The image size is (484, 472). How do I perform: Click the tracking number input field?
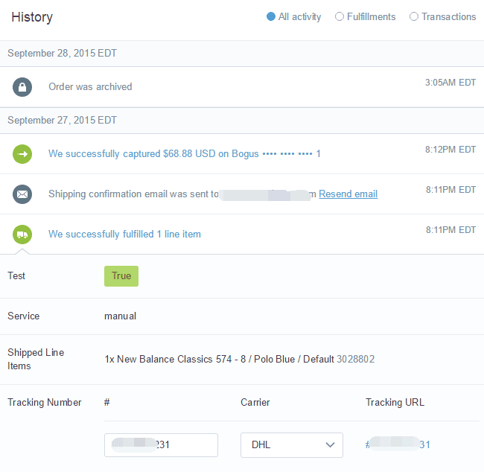tap(161, 445)
